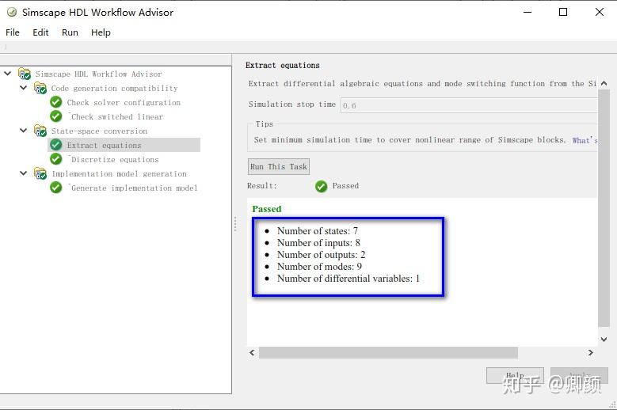
Task: Click the green Passed heading text
Action: coord(267,209)
